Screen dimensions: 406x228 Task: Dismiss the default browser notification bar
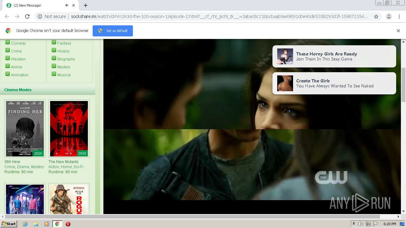coord(398,31)
